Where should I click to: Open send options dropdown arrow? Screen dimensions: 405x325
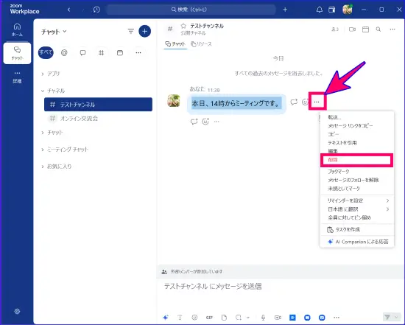click(x=396, y=317)
